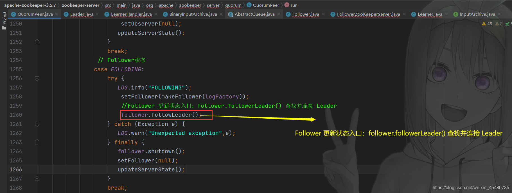Close the Follower.java tab

(323, 14)
